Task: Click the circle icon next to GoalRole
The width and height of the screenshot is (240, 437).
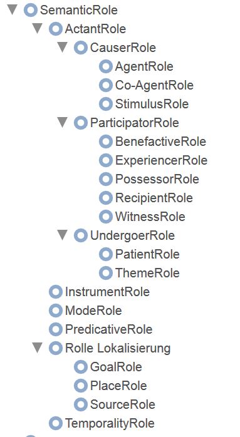Action: tap(81, 367)
